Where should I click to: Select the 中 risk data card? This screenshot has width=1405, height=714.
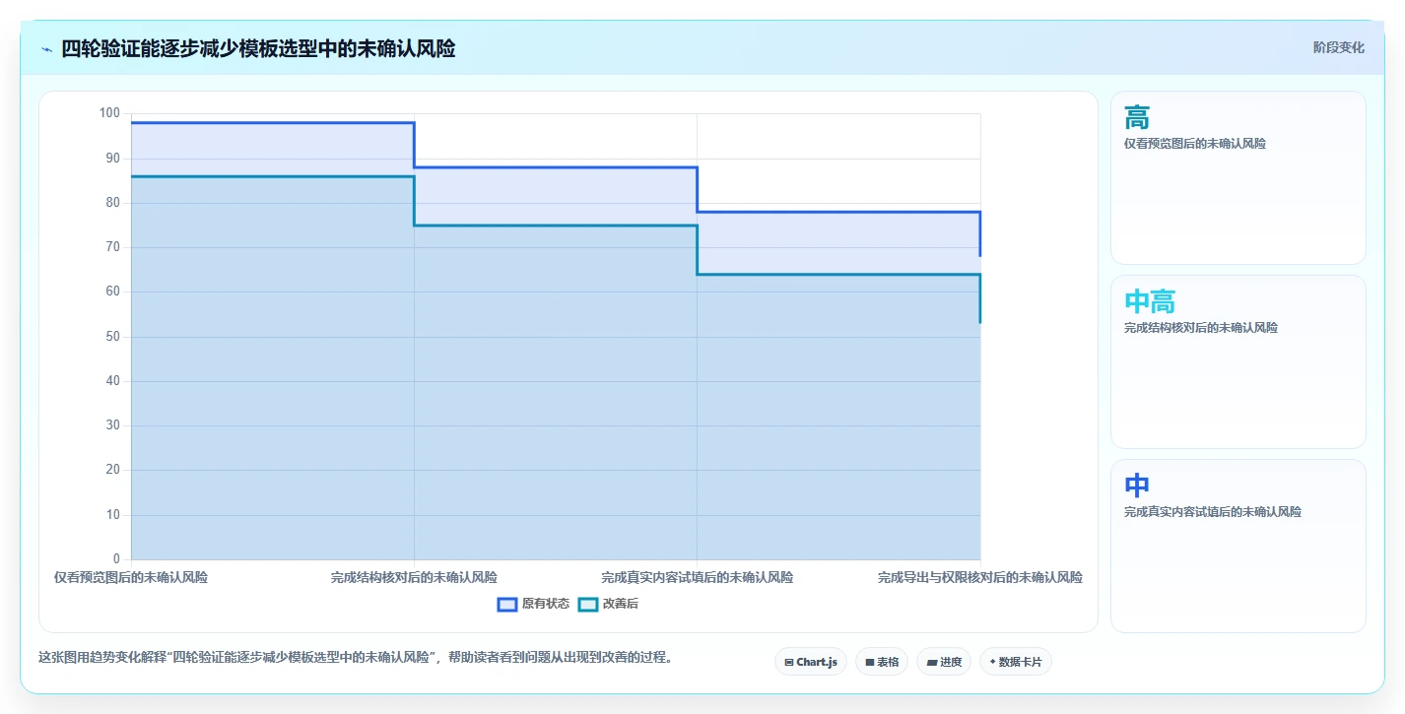coord(1238,546)
